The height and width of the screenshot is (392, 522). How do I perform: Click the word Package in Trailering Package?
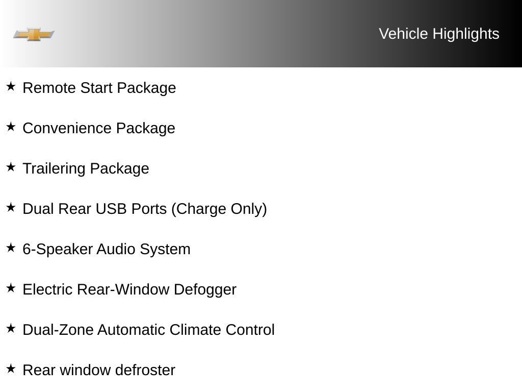[119, 169]
